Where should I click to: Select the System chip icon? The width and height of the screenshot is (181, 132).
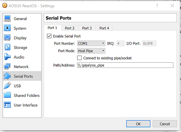(7, 28)
